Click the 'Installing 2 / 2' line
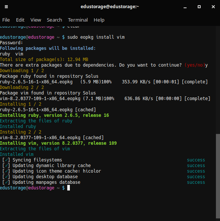The width and height of the screenshot is (220, 221). click(21, 132)
